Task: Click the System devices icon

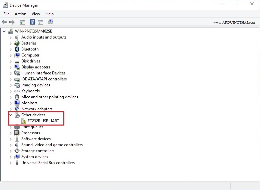Action: [17, 157]
